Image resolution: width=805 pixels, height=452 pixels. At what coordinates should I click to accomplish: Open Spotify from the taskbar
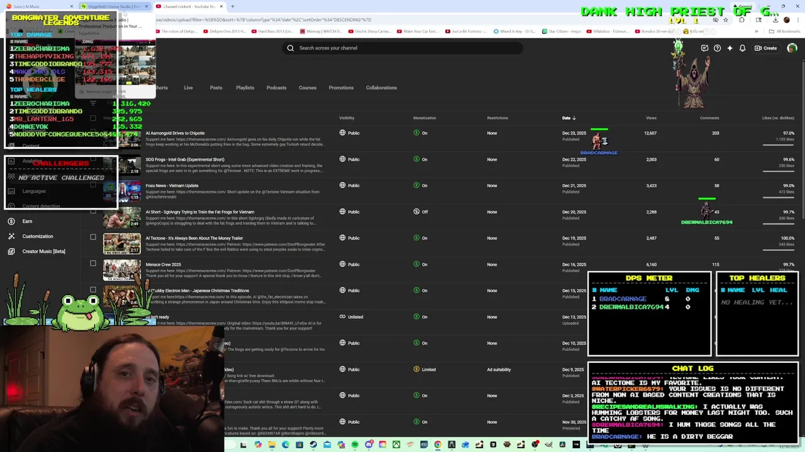(x=355, y=445)
